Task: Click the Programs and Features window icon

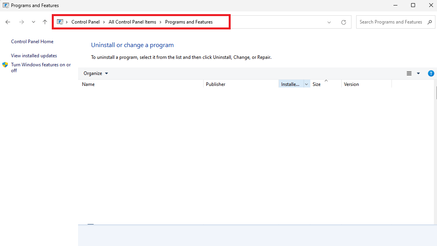Action: 5,5
